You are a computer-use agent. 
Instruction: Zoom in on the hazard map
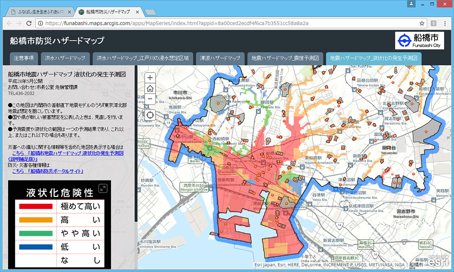point(150,77)
